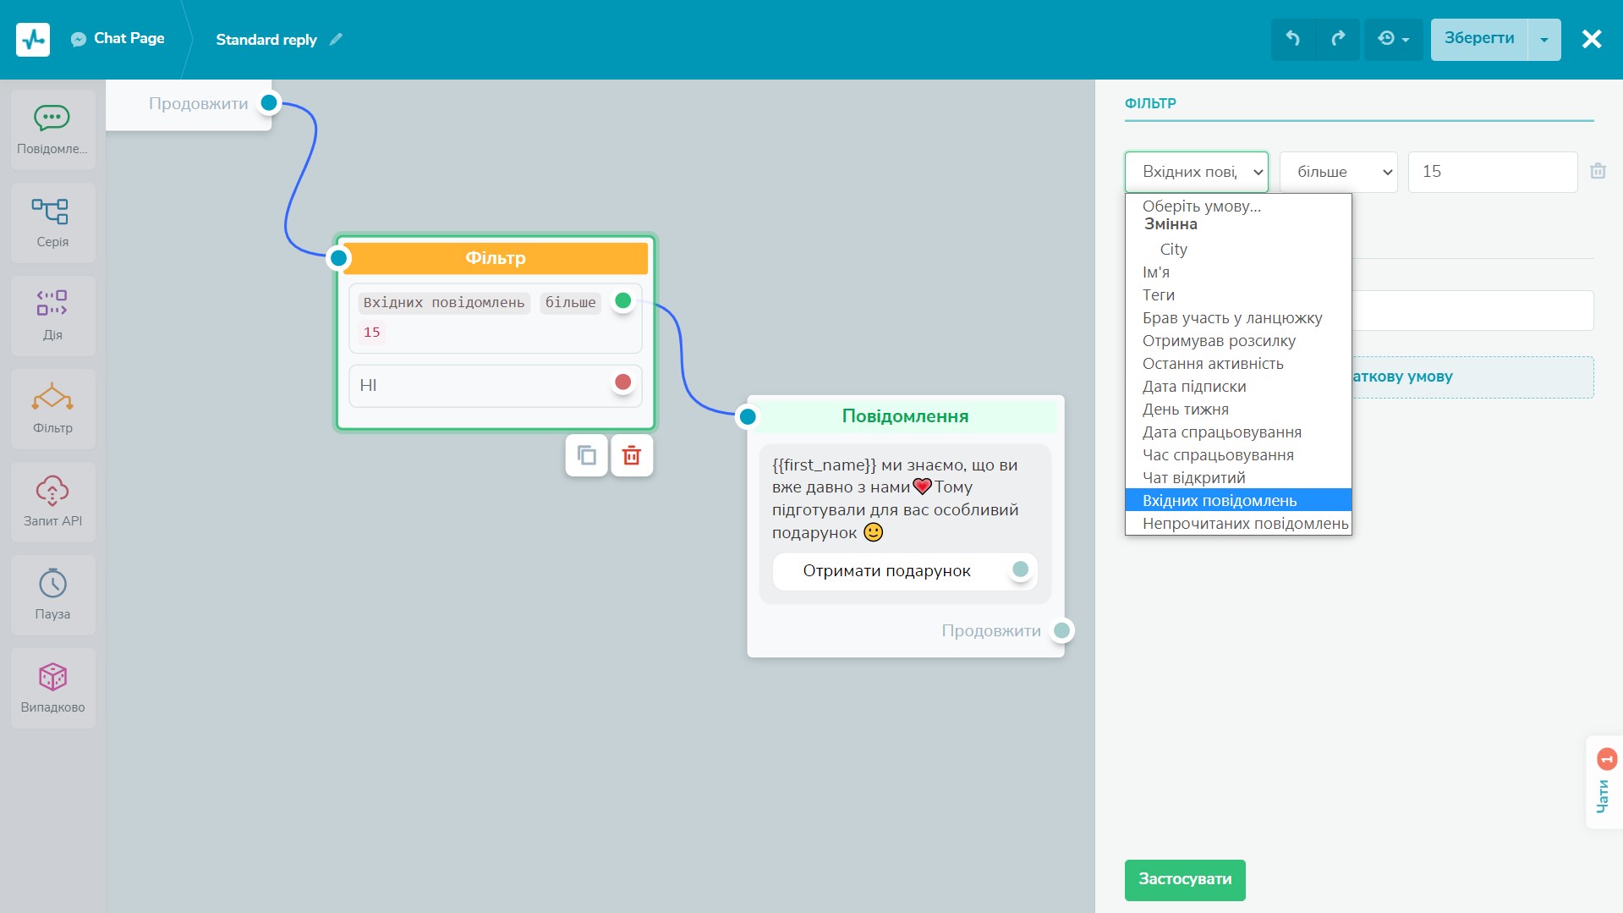Click the green condition-met output connector
The width and height of the screenshot is (1623, 913).
click(623, 300)
